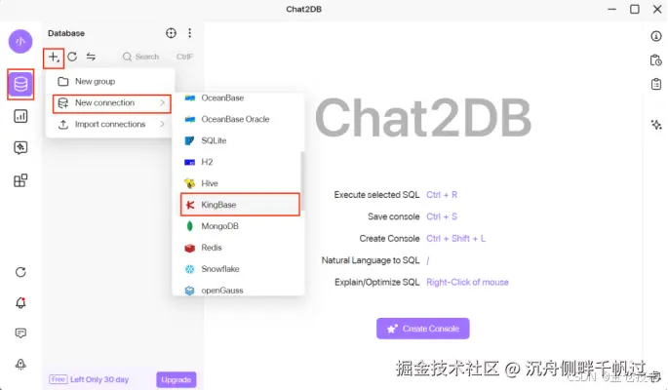Screen dimensions: 668x390
Task: Click the Ctrl + Shift + L shortcut text
Action: click(x=455, y=239)
